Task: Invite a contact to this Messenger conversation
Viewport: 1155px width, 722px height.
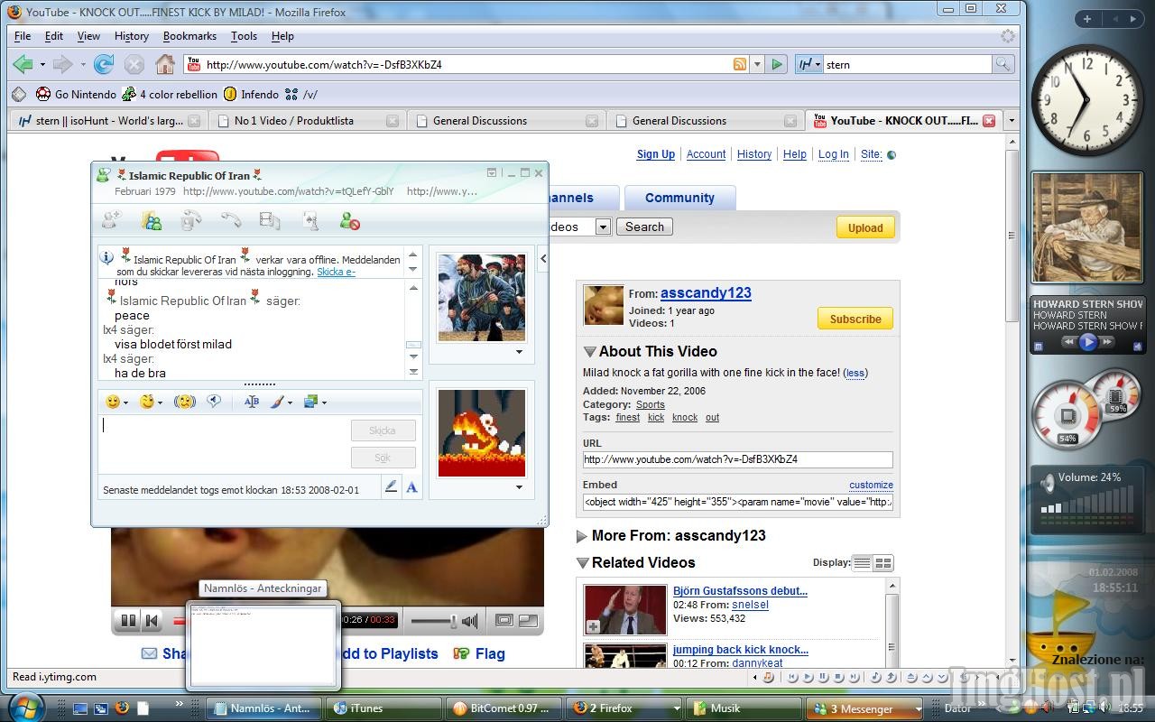Action: (x=112, y=219)
